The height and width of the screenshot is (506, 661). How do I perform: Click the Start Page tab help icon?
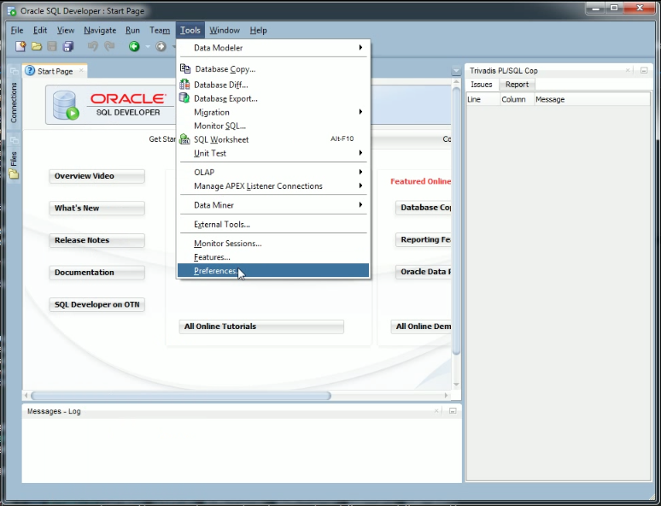30,70
